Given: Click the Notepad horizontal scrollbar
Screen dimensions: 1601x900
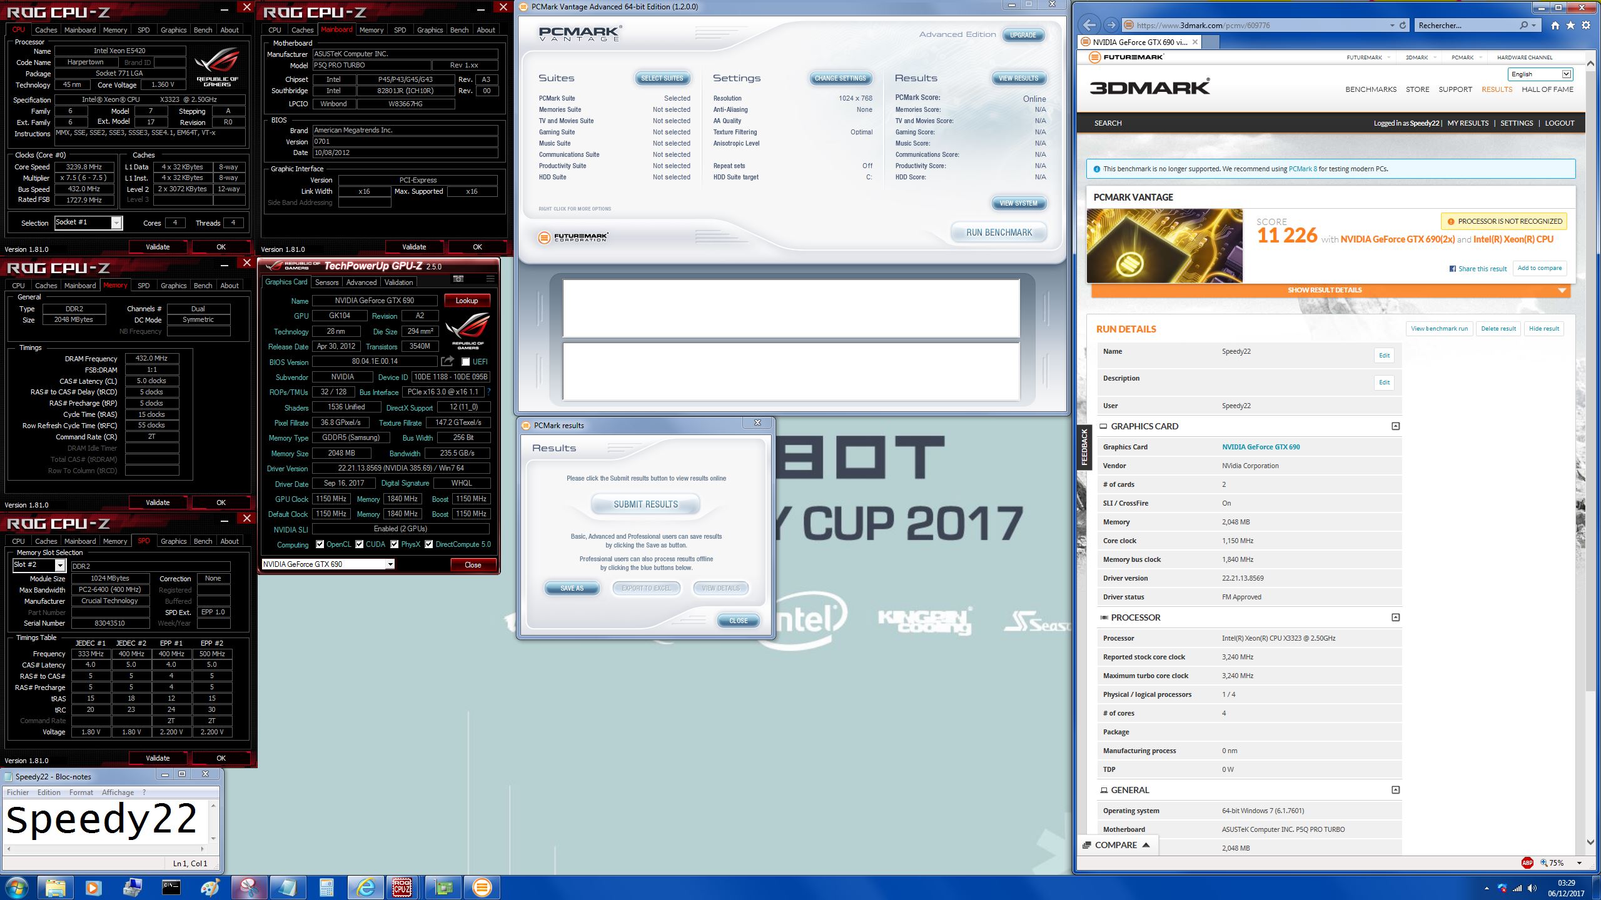Looking at the screenshot, I should tap(106, 849).
